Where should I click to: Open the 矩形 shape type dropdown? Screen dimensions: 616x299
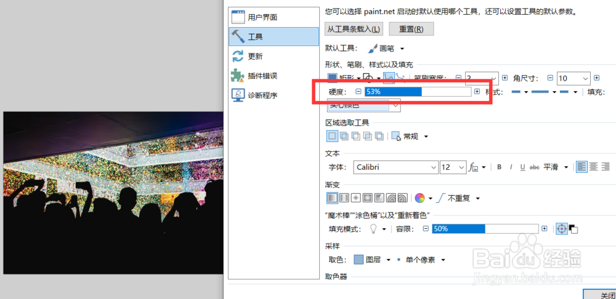click(x=344, y=78)
